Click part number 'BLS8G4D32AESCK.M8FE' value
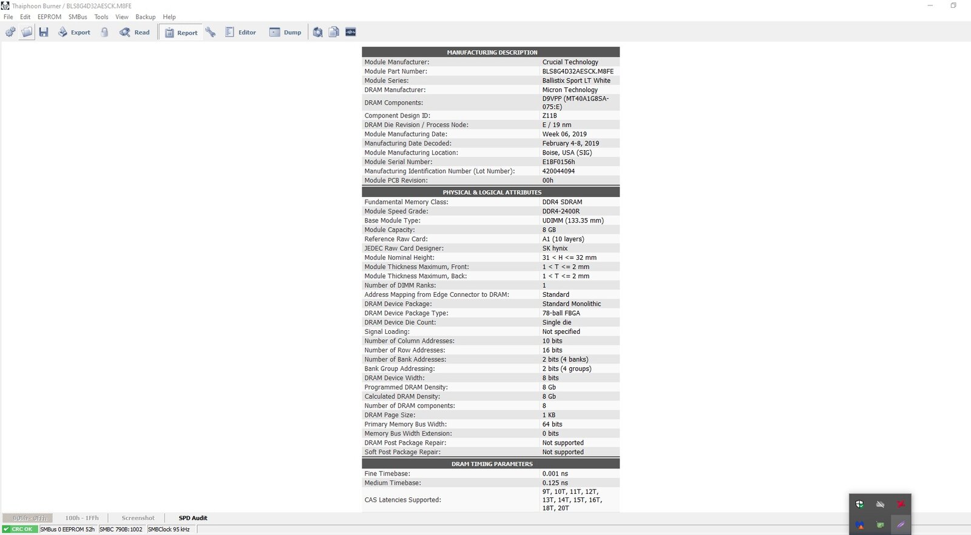Image resolution: width=971 pixels, height=535 pixels. click(x=578, y=71)
